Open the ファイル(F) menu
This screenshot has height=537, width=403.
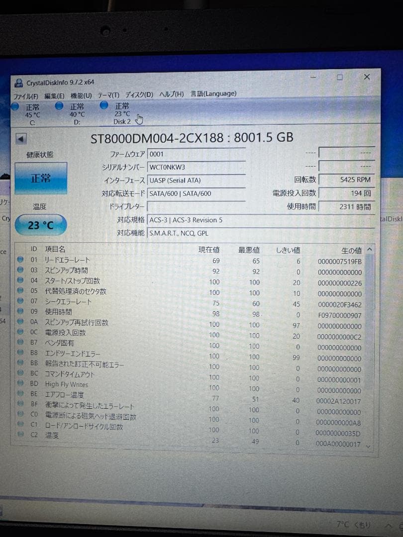coord(26,96)
